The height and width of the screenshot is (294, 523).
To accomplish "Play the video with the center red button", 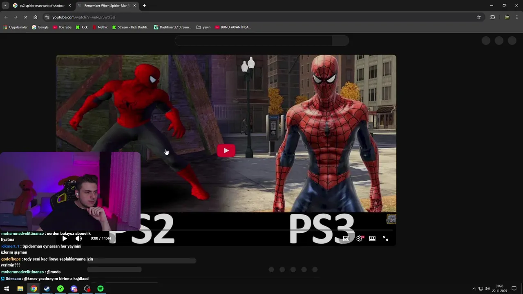I will [x=226, y=151].
